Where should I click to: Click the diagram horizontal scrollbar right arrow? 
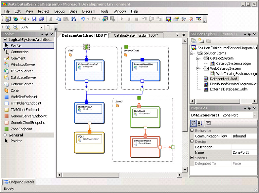[180, 175]
